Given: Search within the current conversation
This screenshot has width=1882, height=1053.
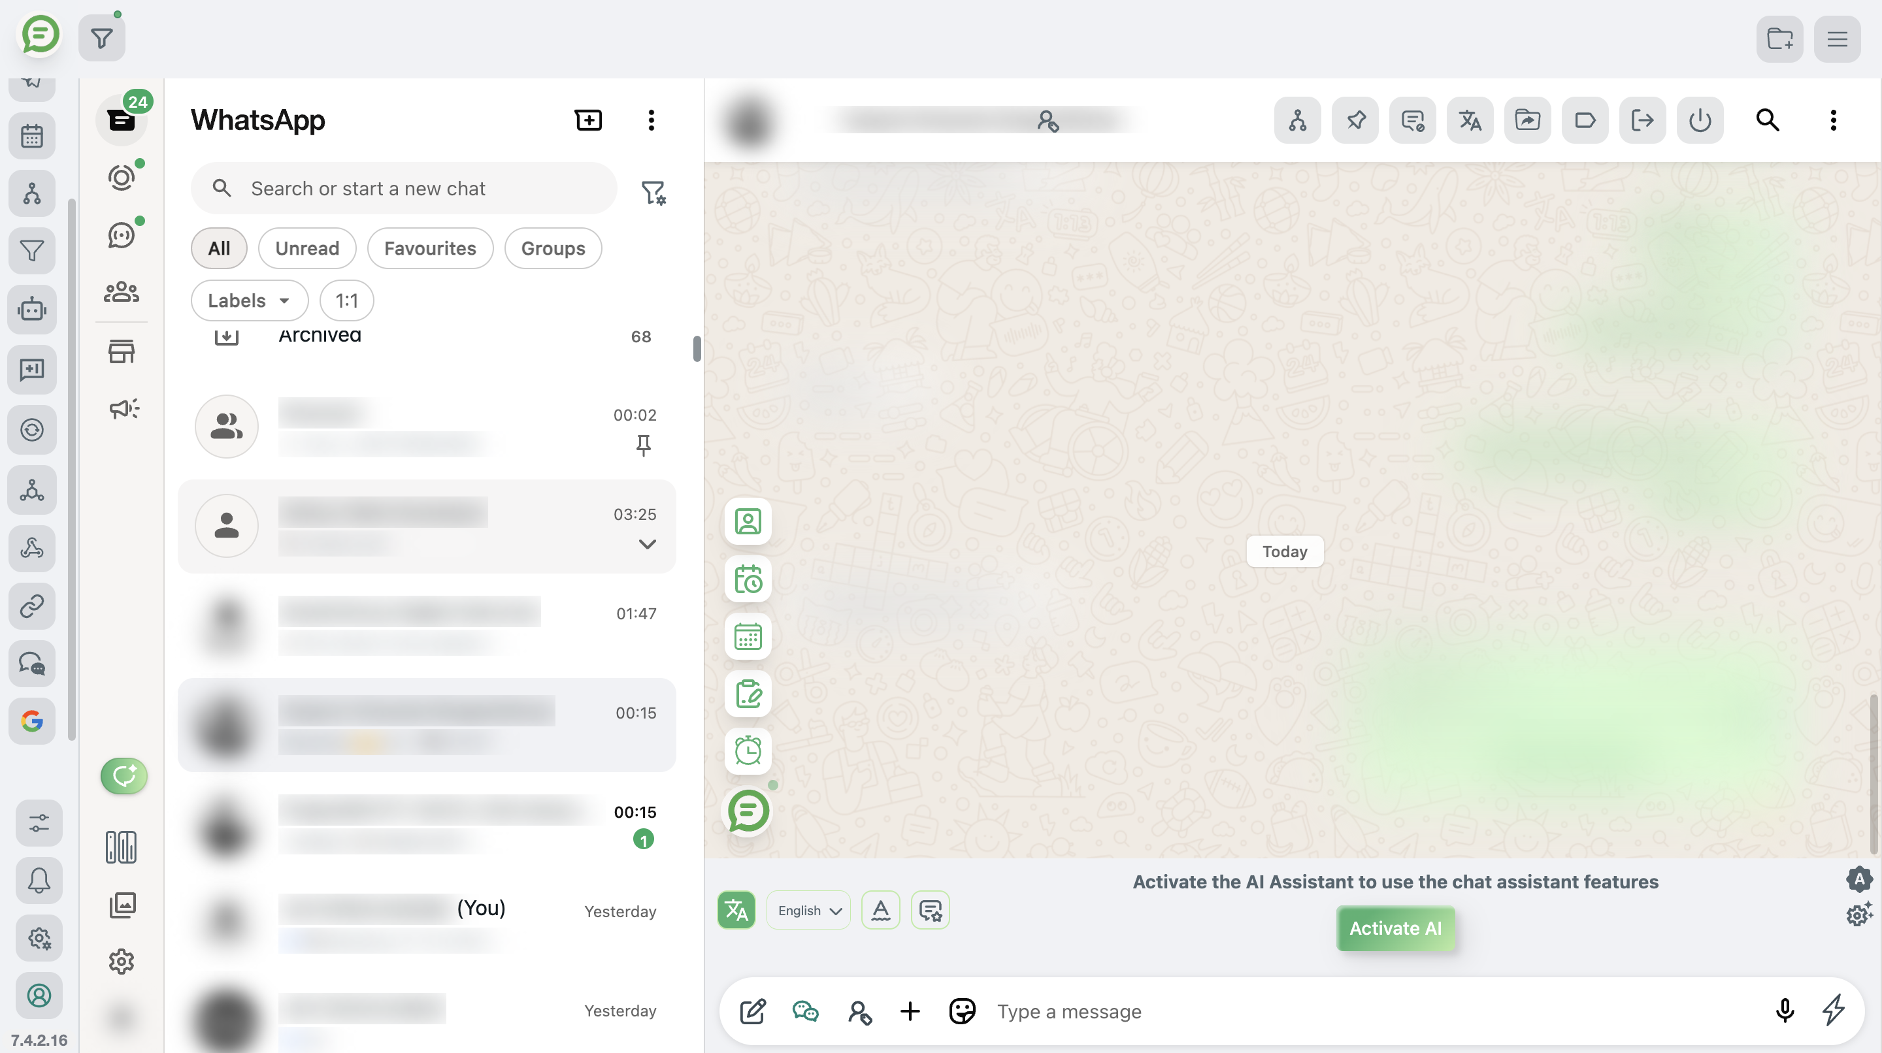Looking at the screenshot, I should [x=1767, y=120].
